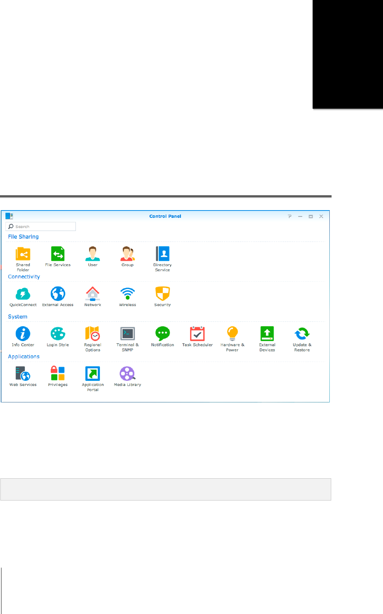The image size is (383, 614).
Task: Open Wireless settings
Action: point(127,294)
